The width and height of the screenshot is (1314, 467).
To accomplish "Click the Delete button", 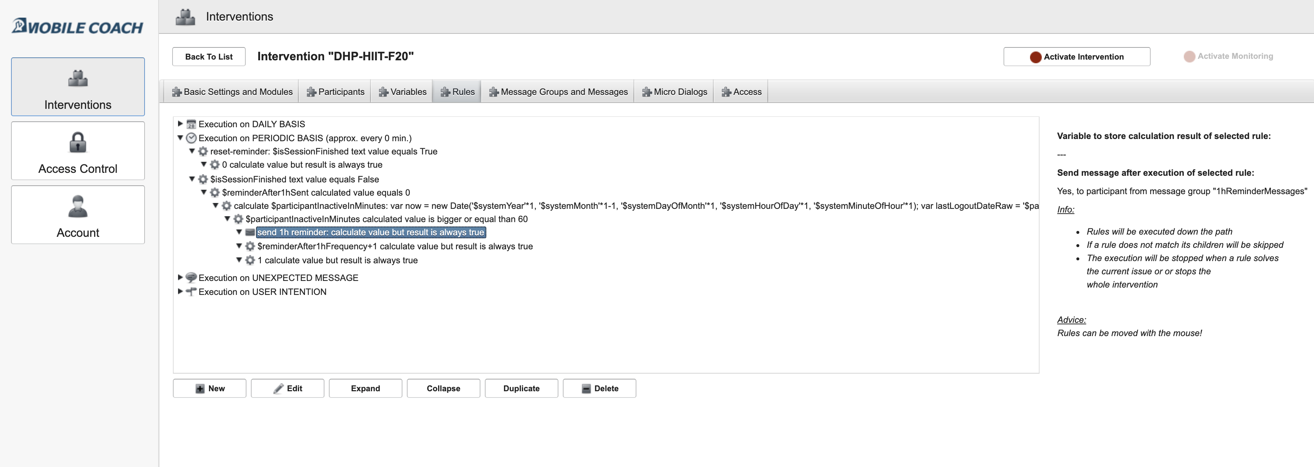I will point(599,388).
